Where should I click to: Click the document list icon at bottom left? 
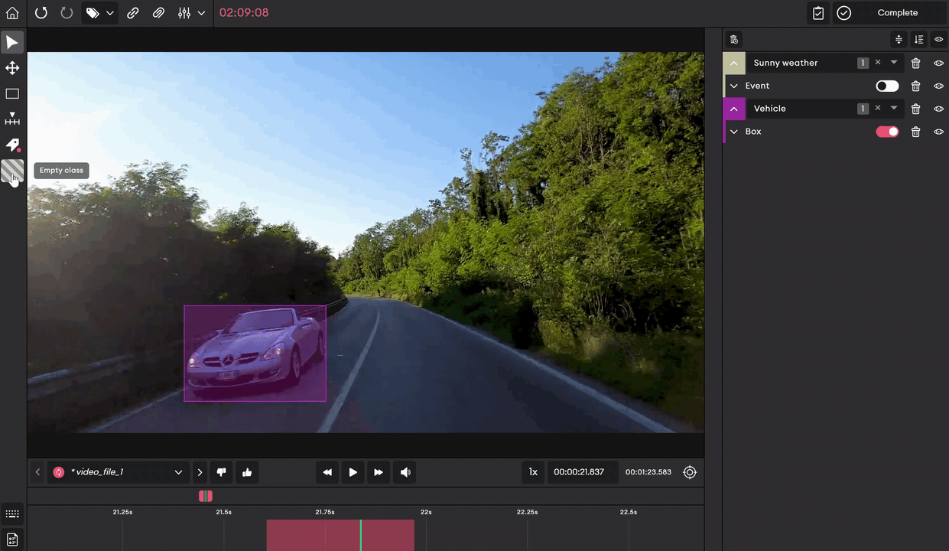coord(12,540)
